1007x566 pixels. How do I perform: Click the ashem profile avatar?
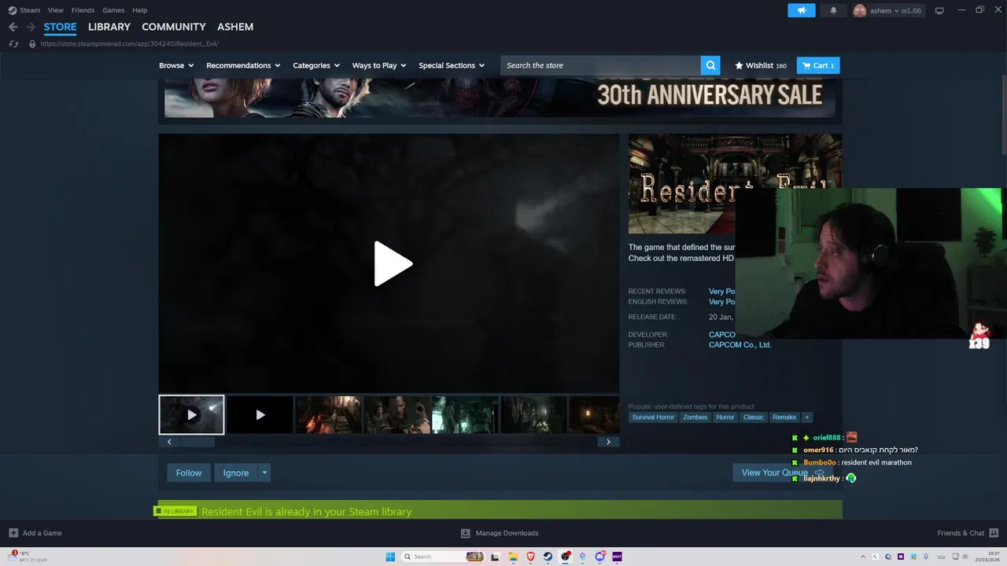tap(860, 10)
